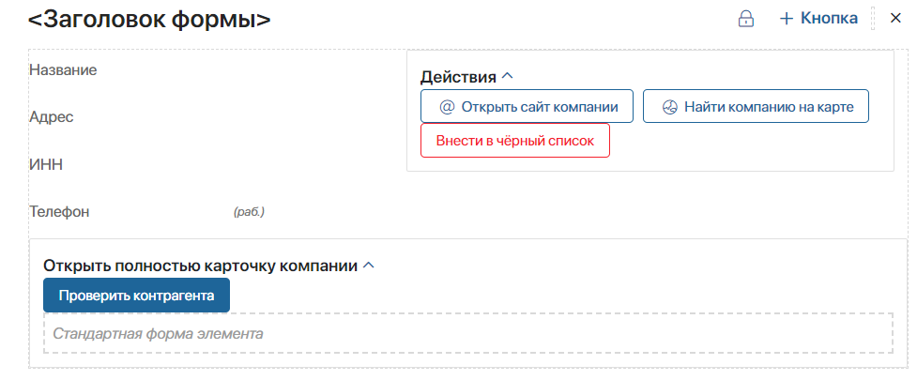Click the Действия section heading
Image resolution: width=917 pixels, height=380 pixels.
458,77
